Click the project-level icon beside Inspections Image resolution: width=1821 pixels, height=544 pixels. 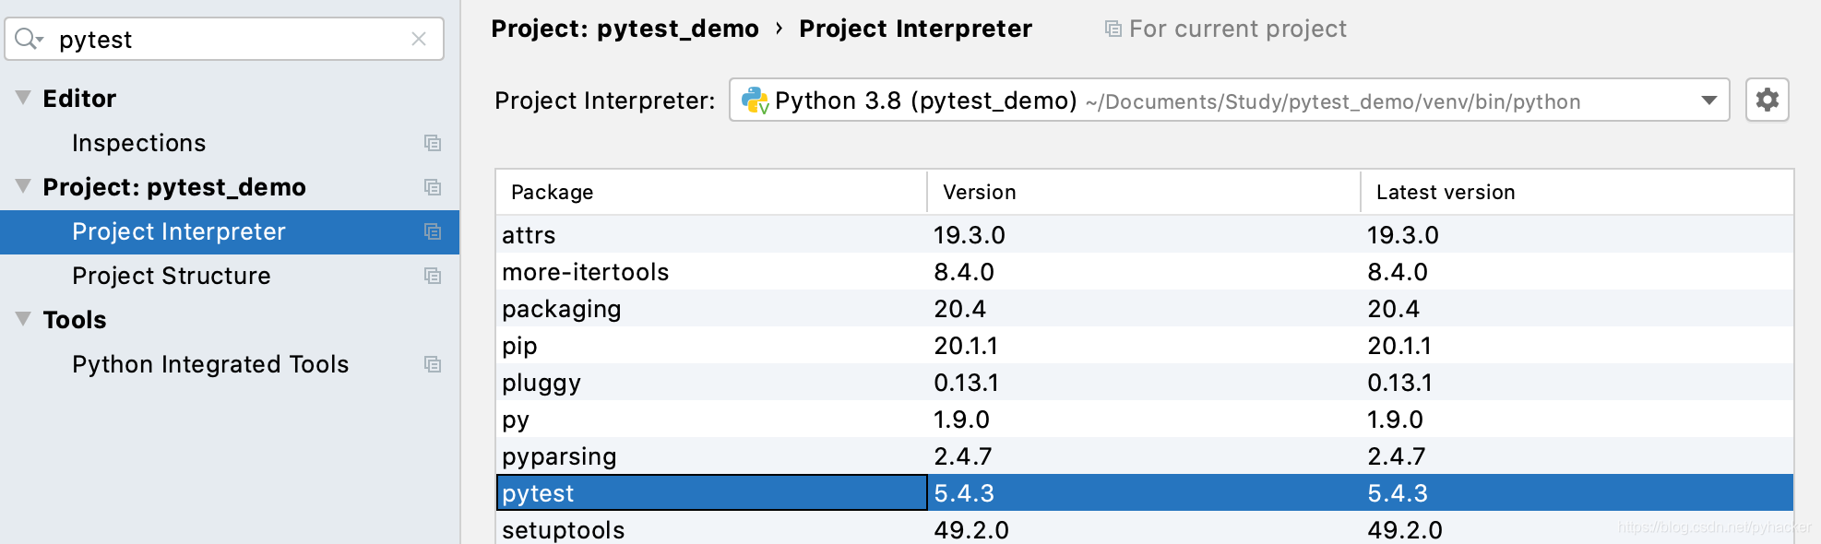pos(432,143)
